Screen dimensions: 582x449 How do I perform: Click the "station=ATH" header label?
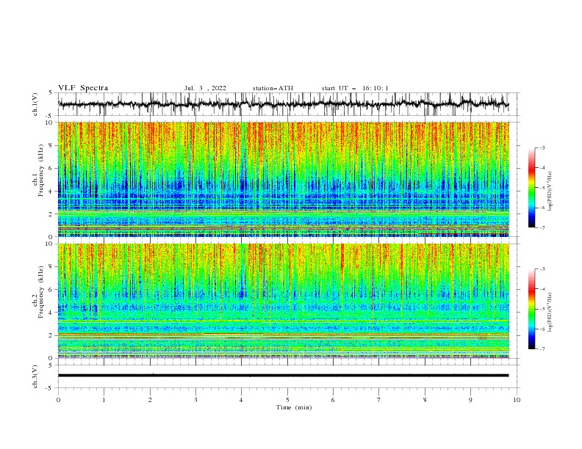[273, 88]
